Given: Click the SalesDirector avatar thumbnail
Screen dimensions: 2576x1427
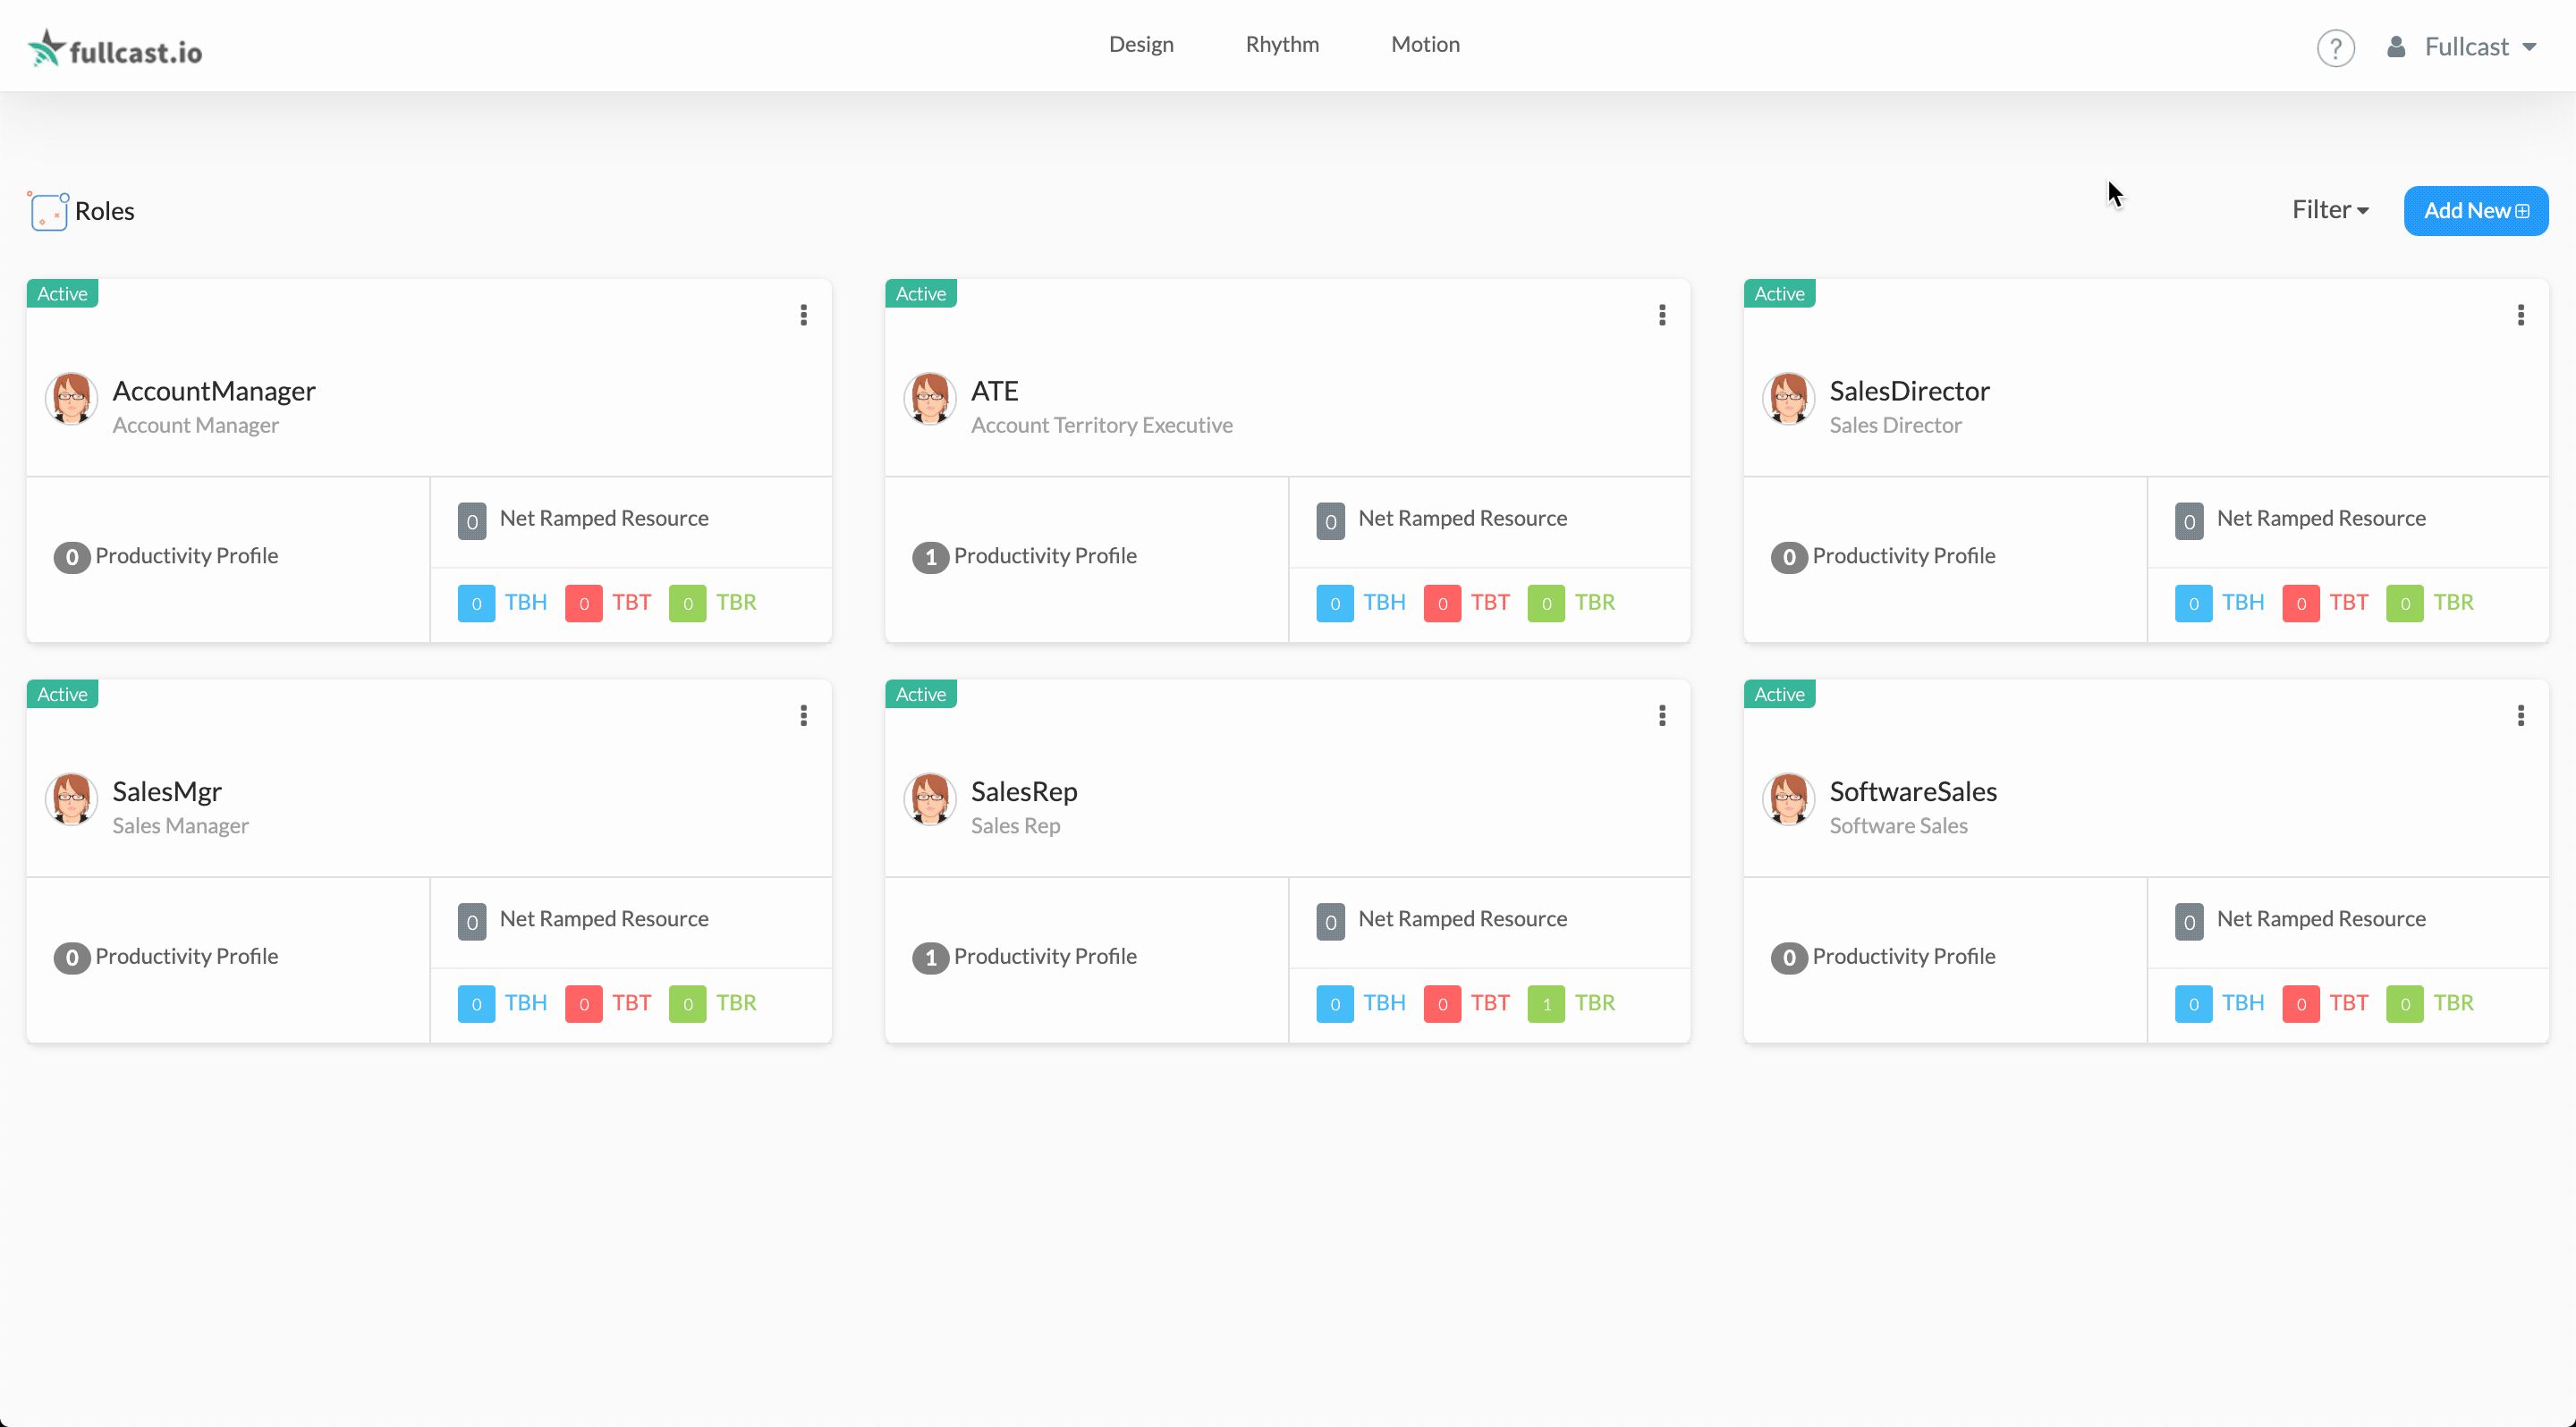Looking at the screenshot, I should pyautogui.click(x=1788, y=399).
